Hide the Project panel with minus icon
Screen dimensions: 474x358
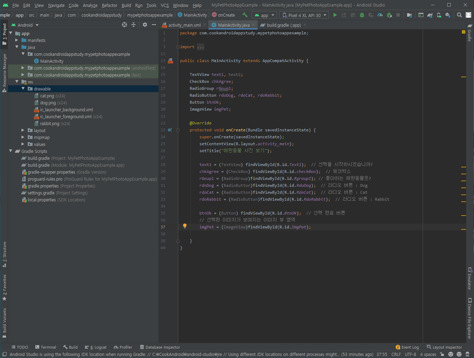point(154,25)
